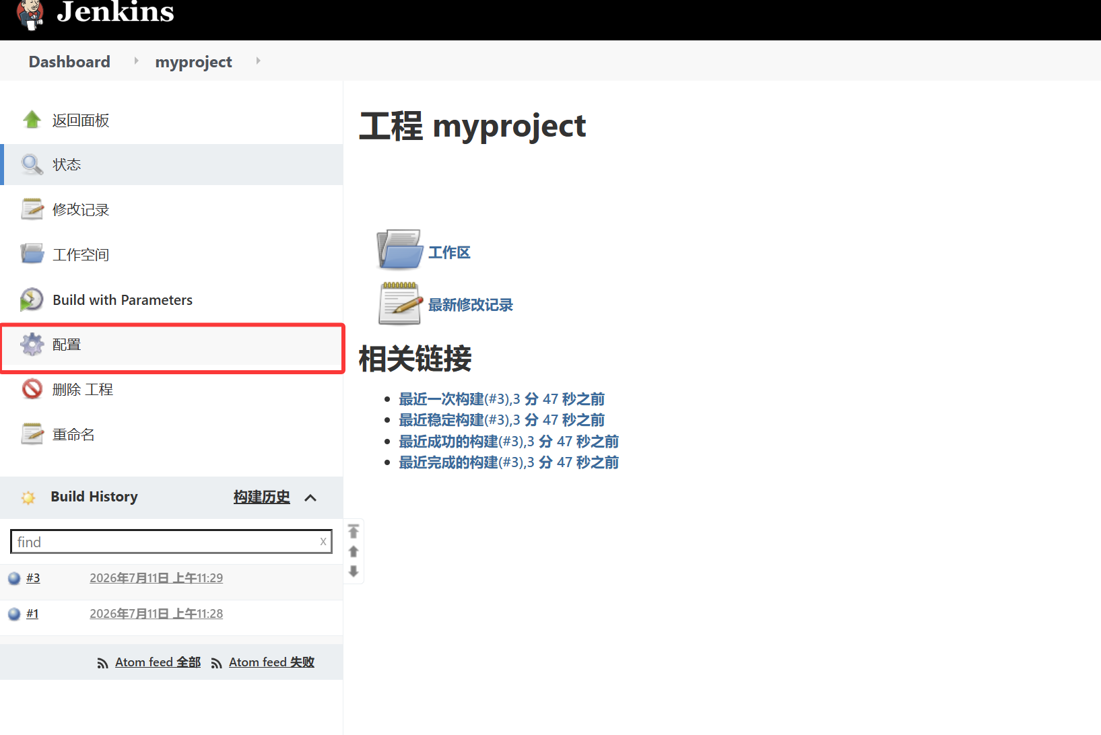Clear the find box with the x

(323, 541)
